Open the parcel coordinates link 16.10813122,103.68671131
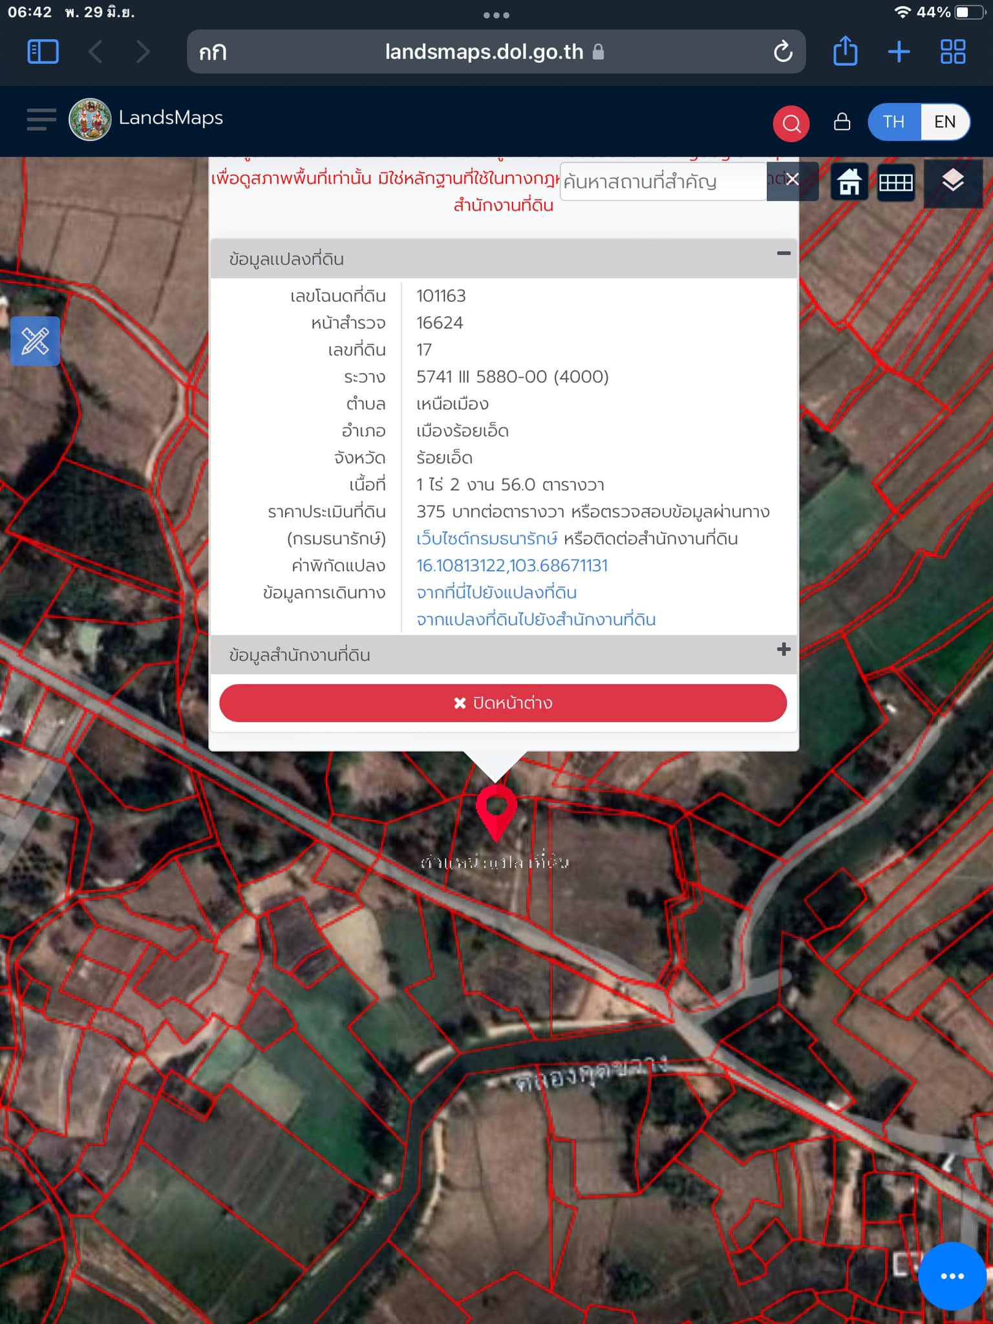Screen dimensions: 993x1324 512,566
